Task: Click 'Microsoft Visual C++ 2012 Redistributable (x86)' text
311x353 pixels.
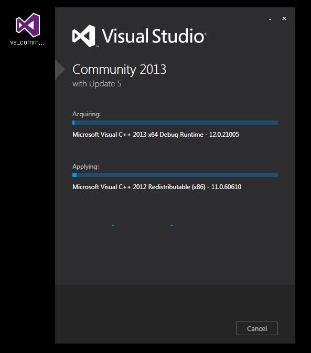Action: click(139, 187)
